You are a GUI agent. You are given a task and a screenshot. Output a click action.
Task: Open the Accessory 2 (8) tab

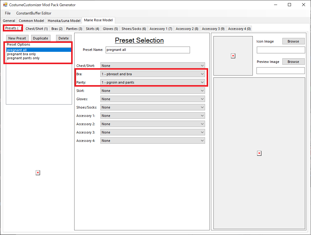[x=187, y=29]
